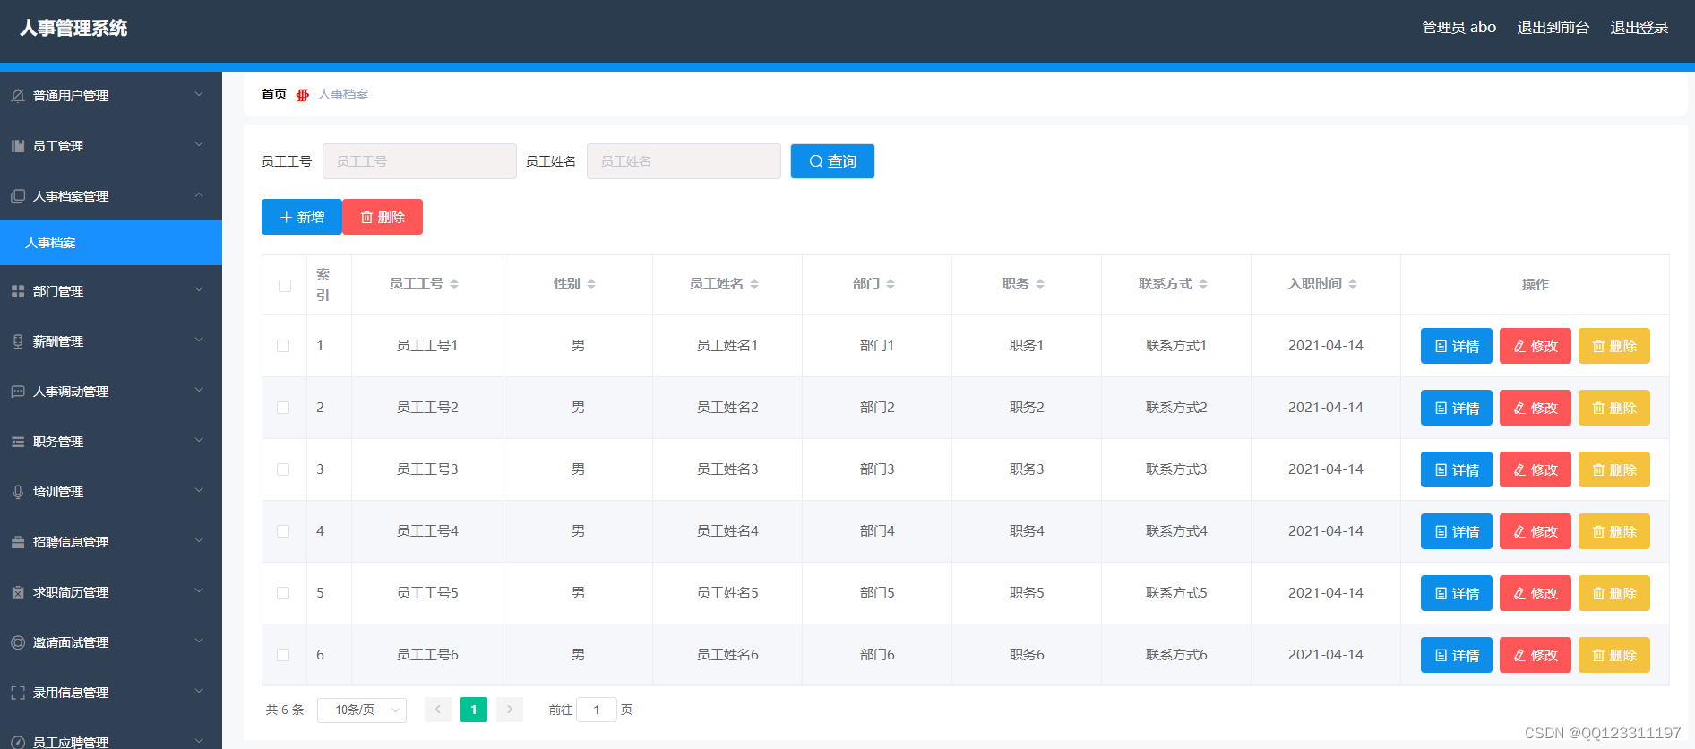Expand 薪酬管理 menu chevron
This screenshot has width=1695, height=749.
199,340
